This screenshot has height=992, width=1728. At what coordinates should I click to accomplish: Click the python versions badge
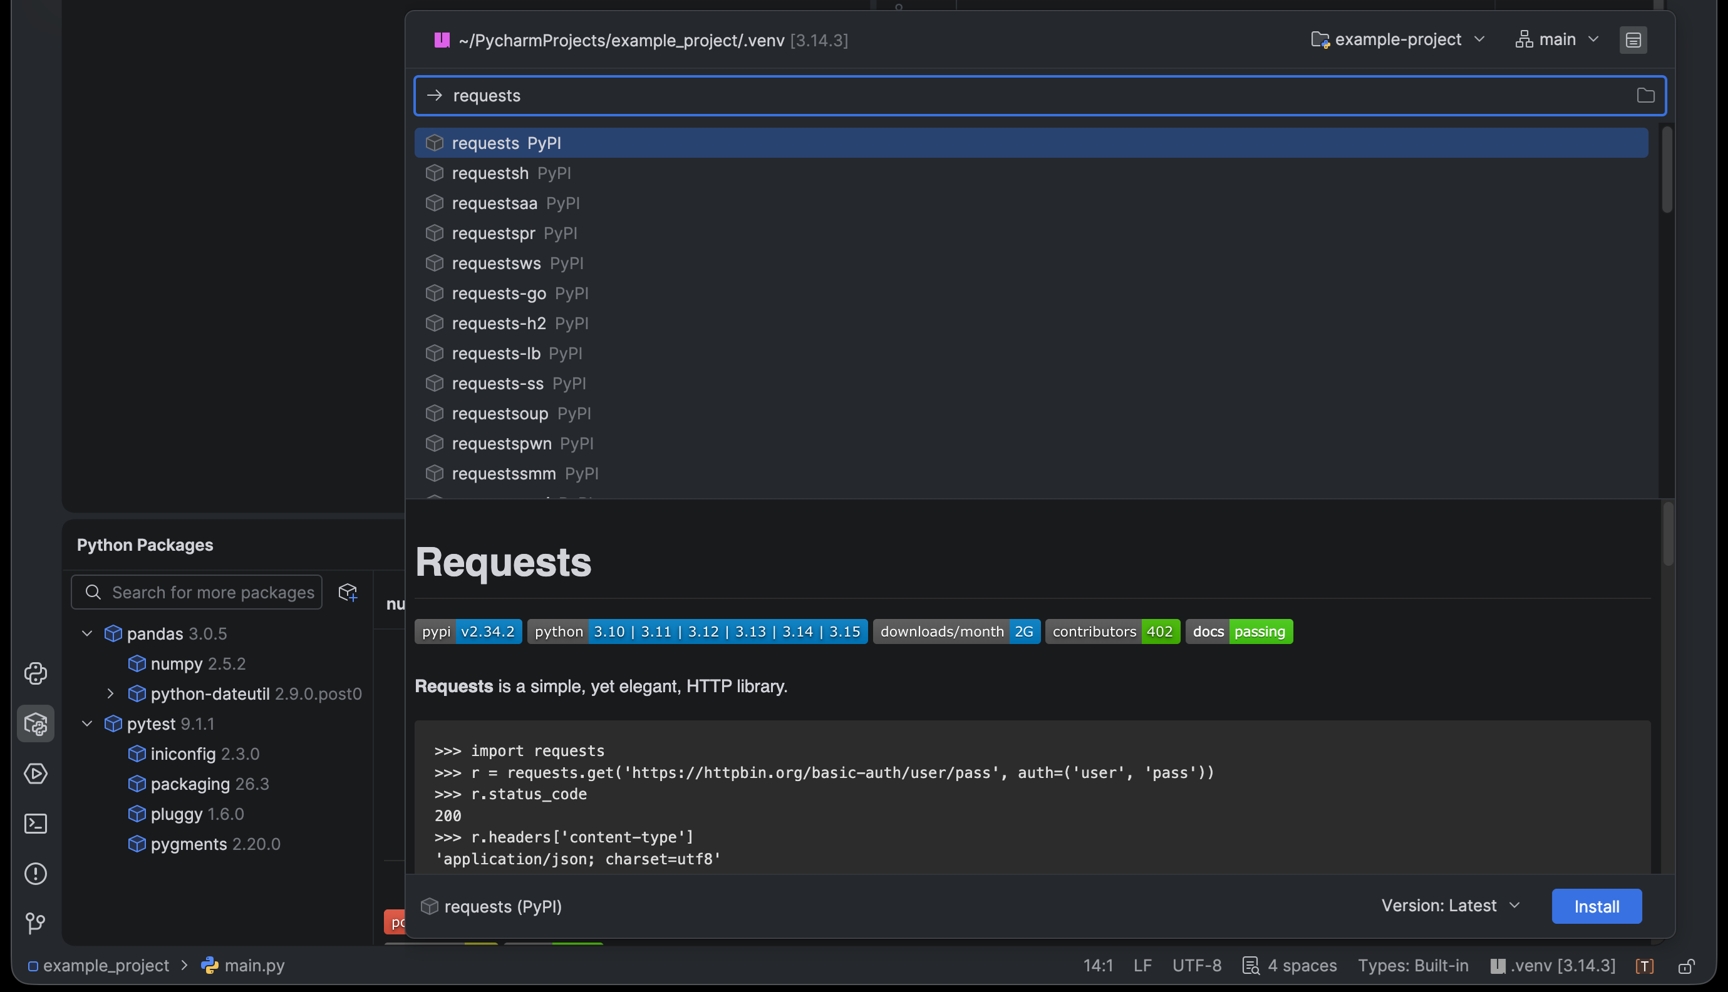pos(697,632)
